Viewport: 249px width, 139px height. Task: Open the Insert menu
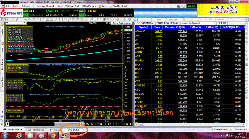pos(16,6)
